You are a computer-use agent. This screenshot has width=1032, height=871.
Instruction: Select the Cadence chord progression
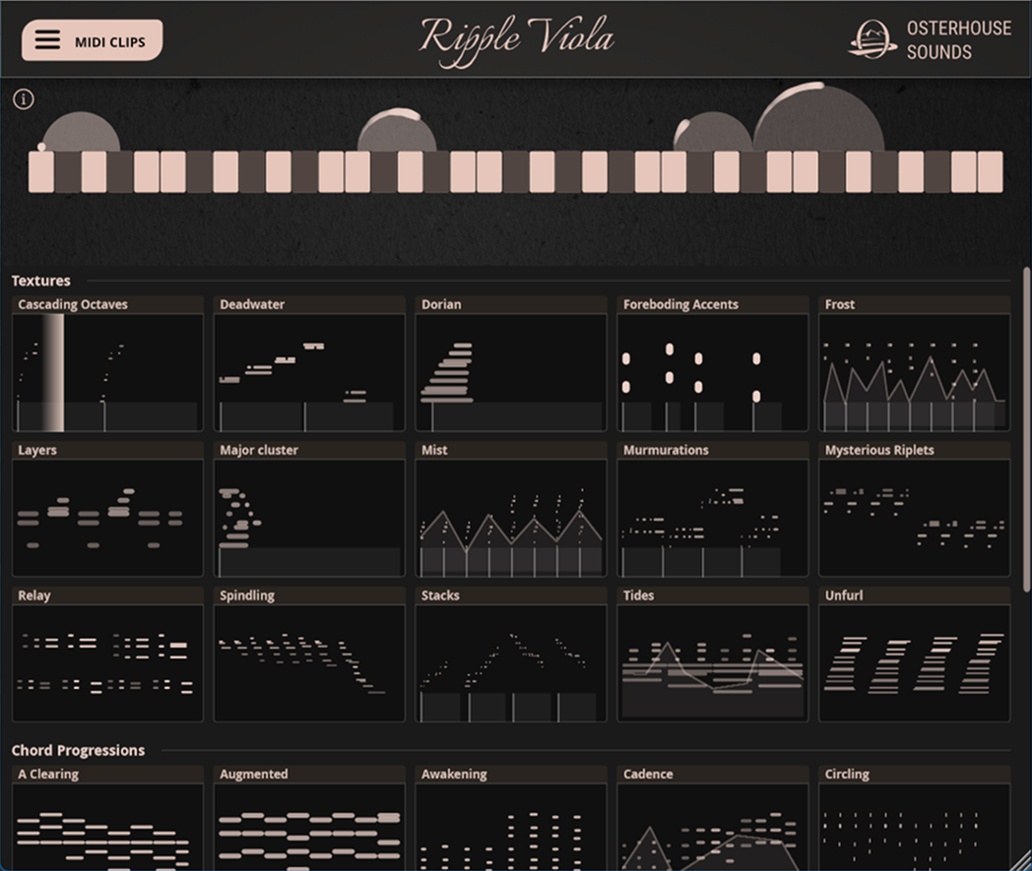pyautogui.click(x=713, y=818)
